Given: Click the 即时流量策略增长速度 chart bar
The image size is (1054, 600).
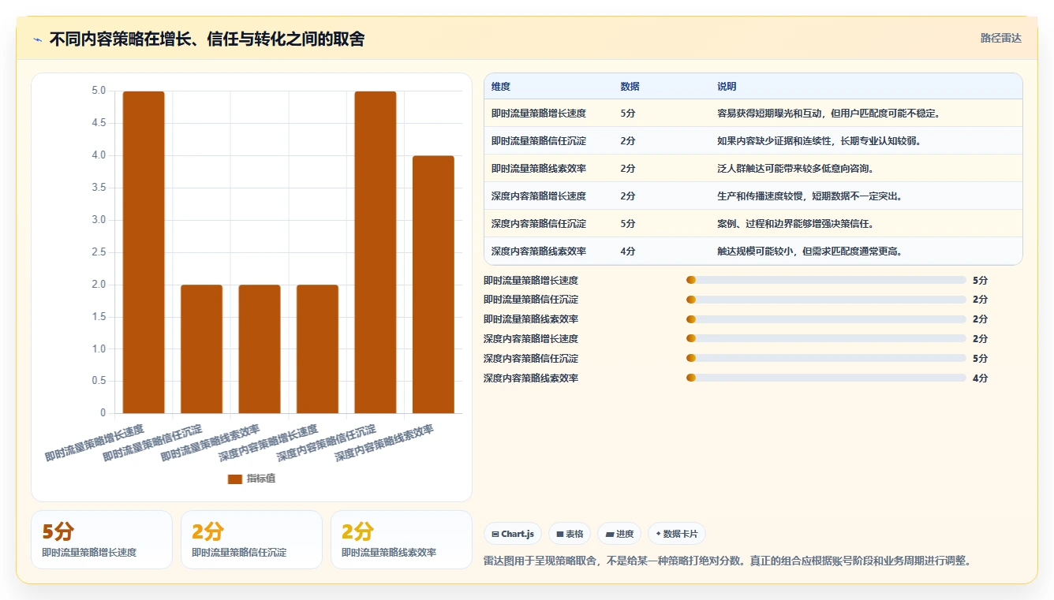Looking at the screenshot, I should pos(144,252).
